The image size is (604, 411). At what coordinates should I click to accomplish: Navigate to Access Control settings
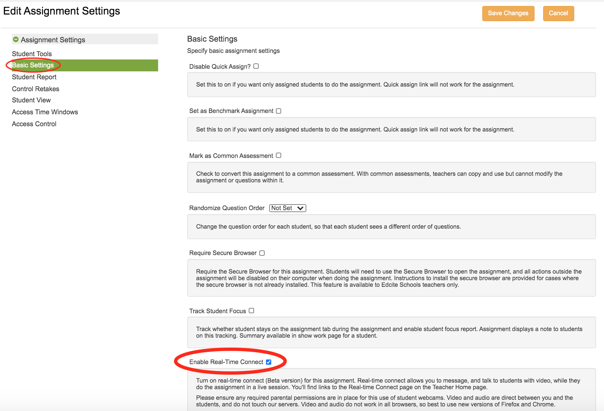[34, 124]
